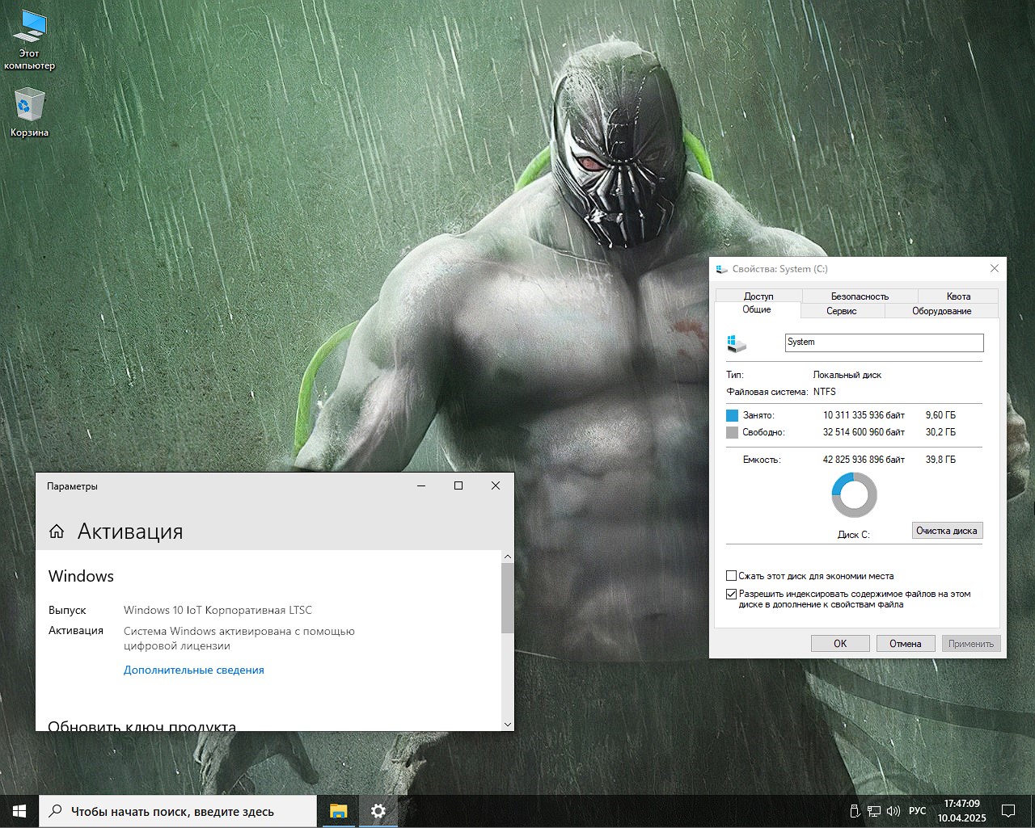Image resolution: width=1035 pixels, height=828 pixels.
Task: Click the blue Занято color swatch
Action: [x=732, y=415]
